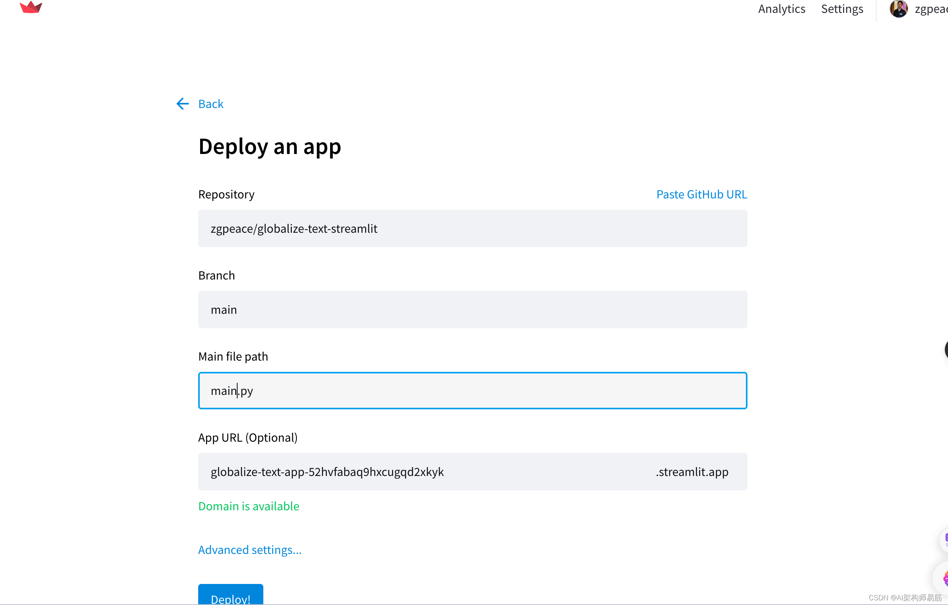Open Advanced settings

point(250,550)
